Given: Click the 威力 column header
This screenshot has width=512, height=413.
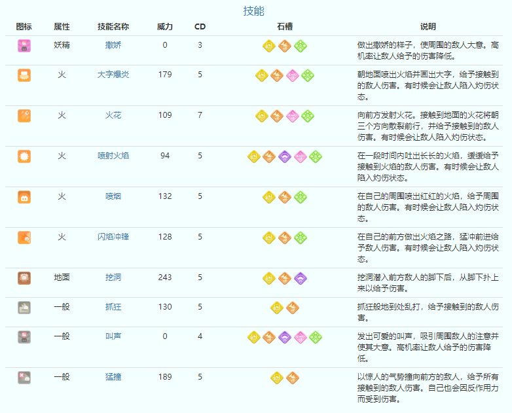Looking at the screenshot, I should click(165, 27).
